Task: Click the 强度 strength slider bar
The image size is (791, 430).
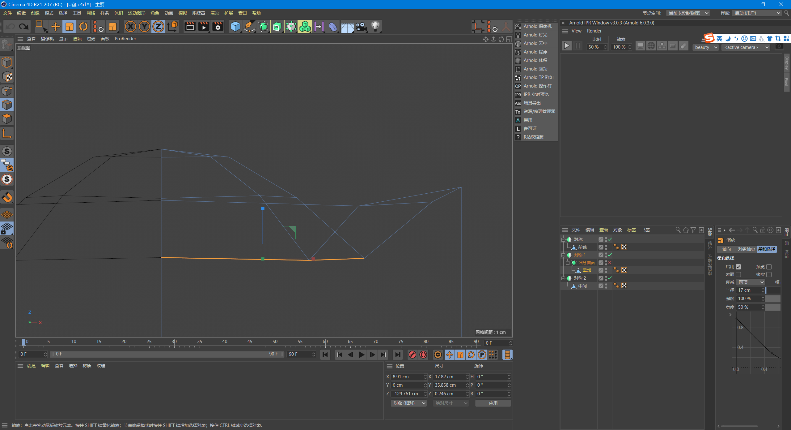Action: point(773,299)
